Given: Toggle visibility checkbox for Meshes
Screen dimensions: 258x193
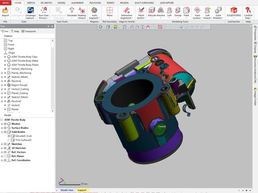Looking at the screenshot, I should 5,124.
